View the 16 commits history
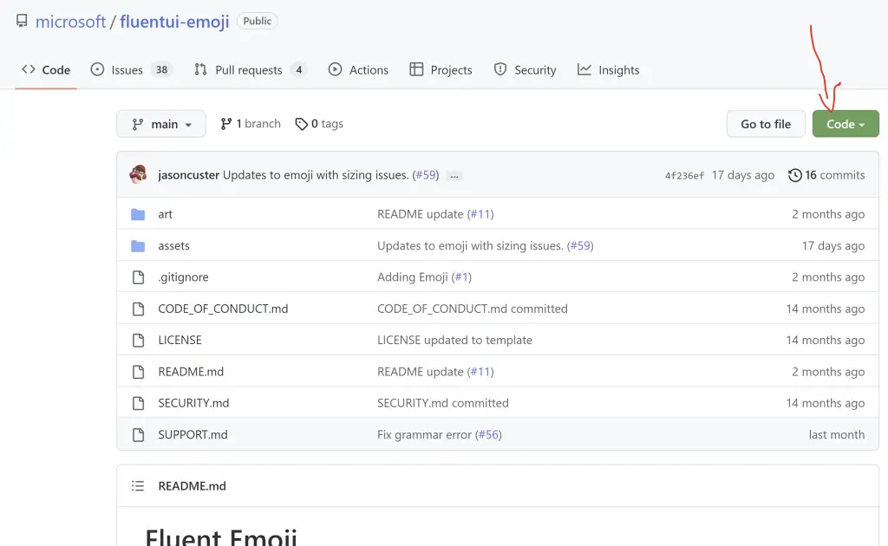Image resolution: width=888 pixels, height=546 pixels. pos(826,175)
